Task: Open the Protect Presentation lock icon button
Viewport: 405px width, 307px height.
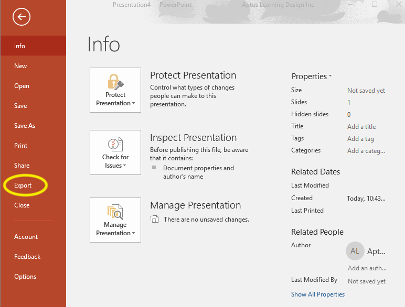Action: tap(115, 90)
